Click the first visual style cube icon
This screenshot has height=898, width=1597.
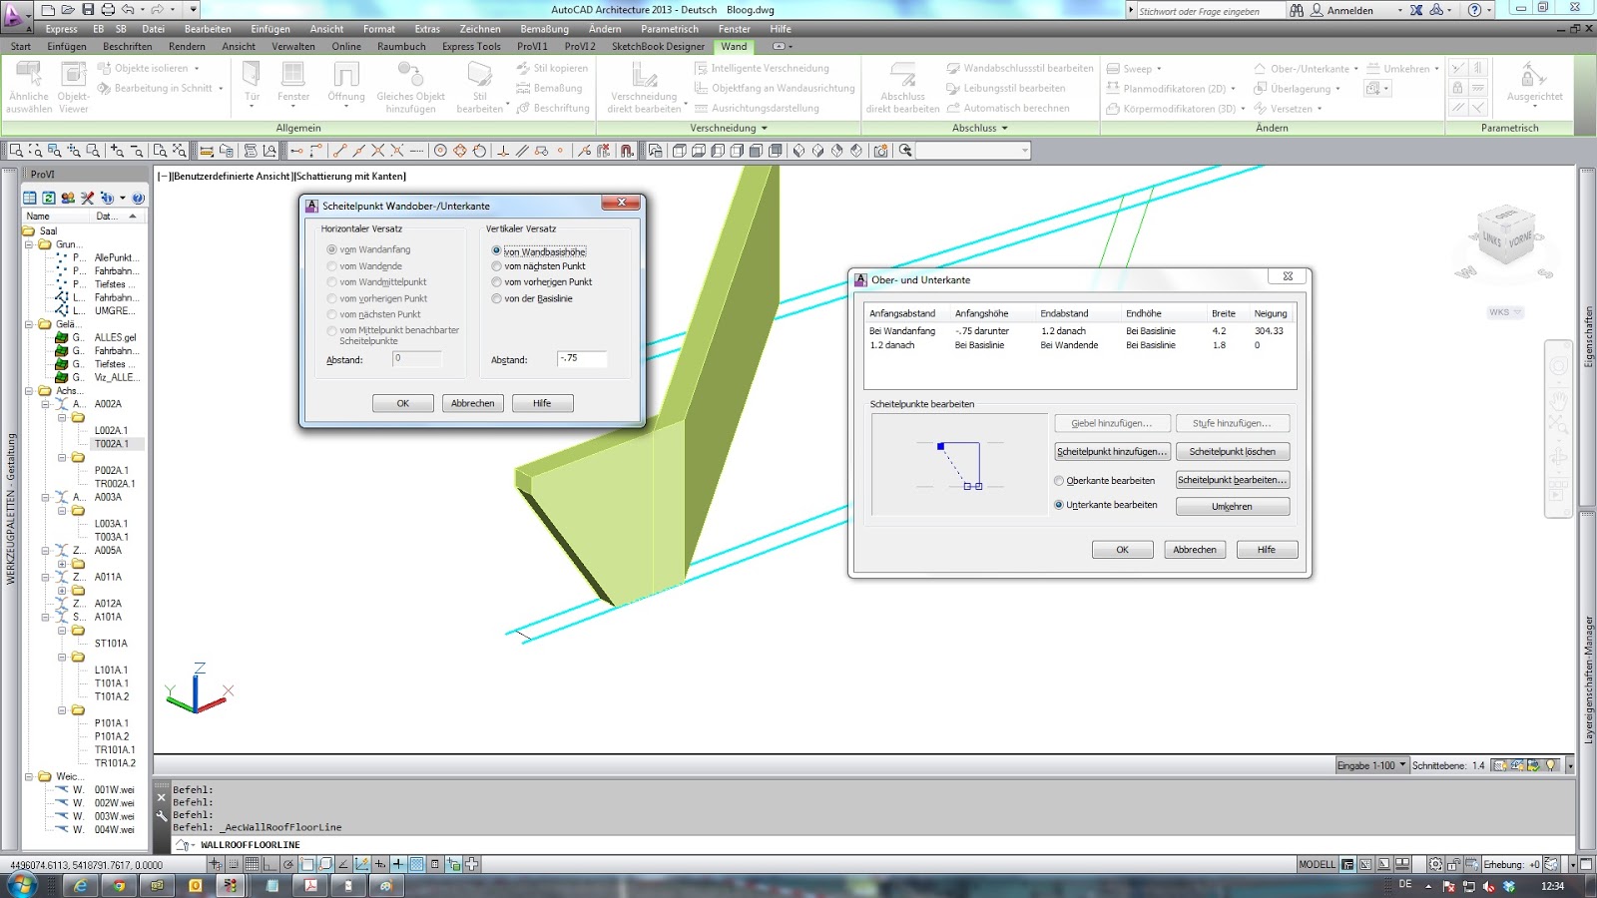(680, 151)
